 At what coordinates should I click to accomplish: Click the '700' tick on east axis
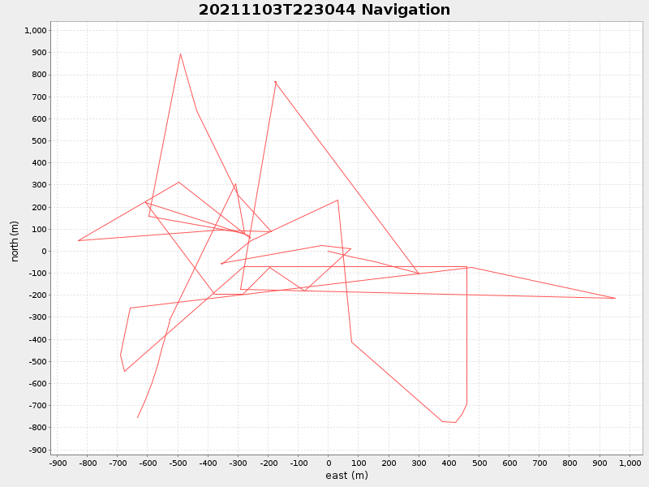point(539,463)
